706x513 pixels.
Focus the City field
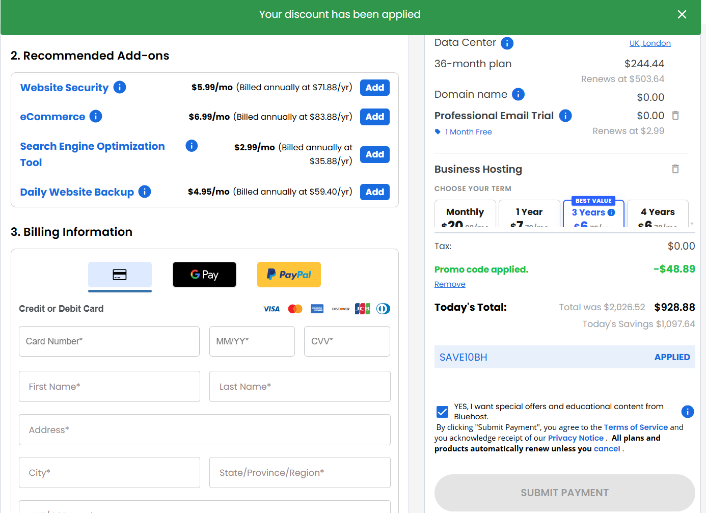click(110, 473)
